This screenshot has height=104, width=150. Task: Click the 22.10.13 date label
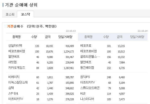(71, 31)
